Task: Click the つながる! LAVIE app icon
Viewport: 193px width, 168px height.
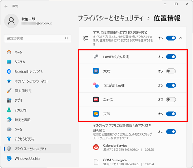Action: point(96,85)
